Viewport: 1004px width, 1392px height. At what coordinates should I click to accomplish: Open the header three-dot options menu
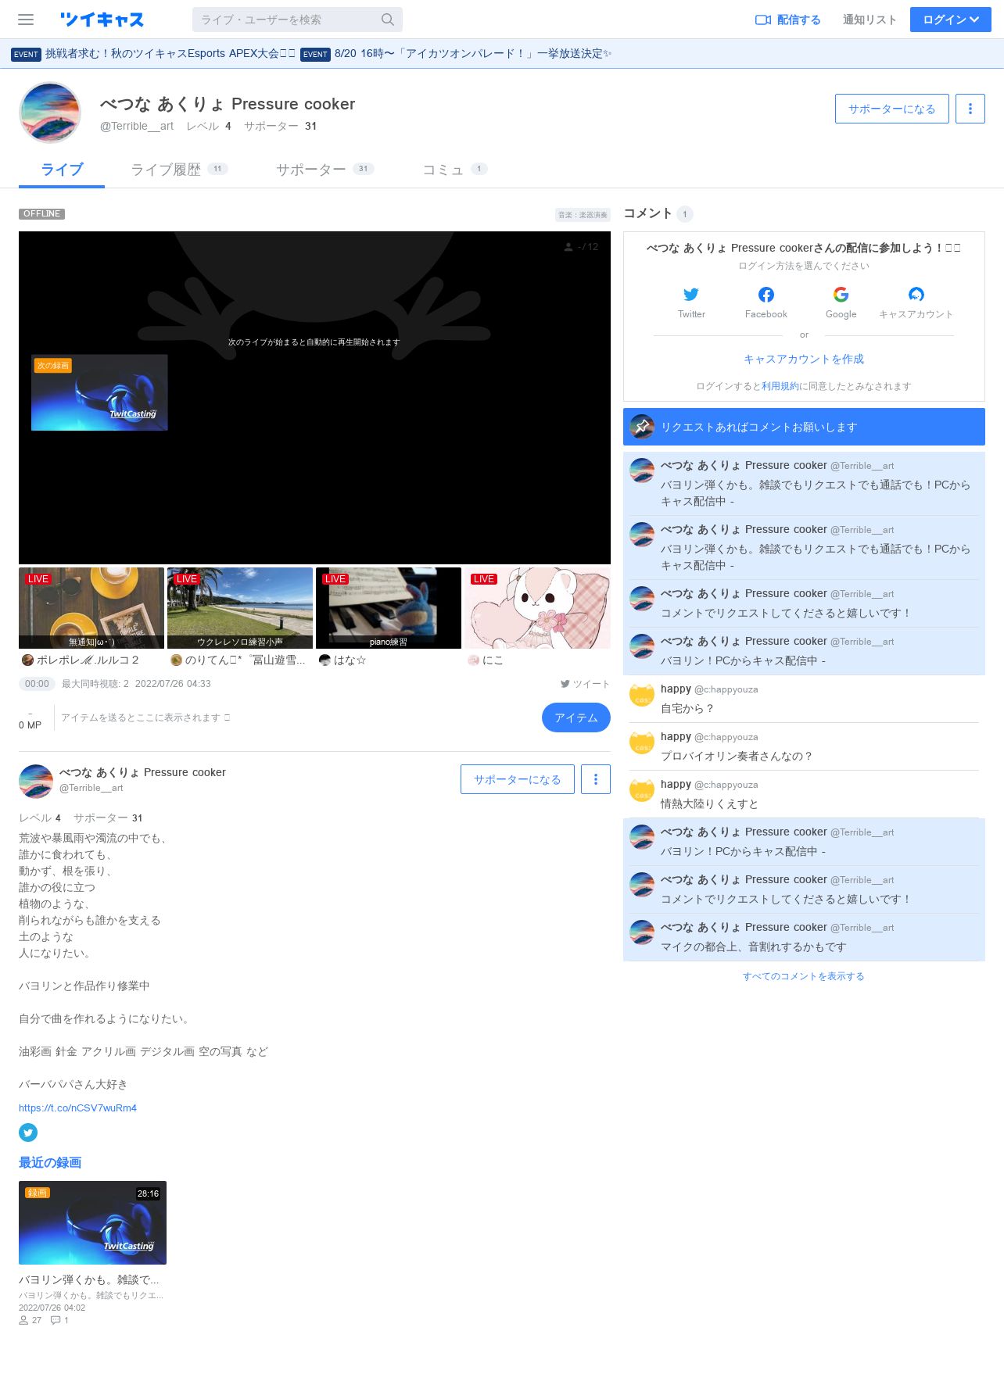(x=970, y=109)
